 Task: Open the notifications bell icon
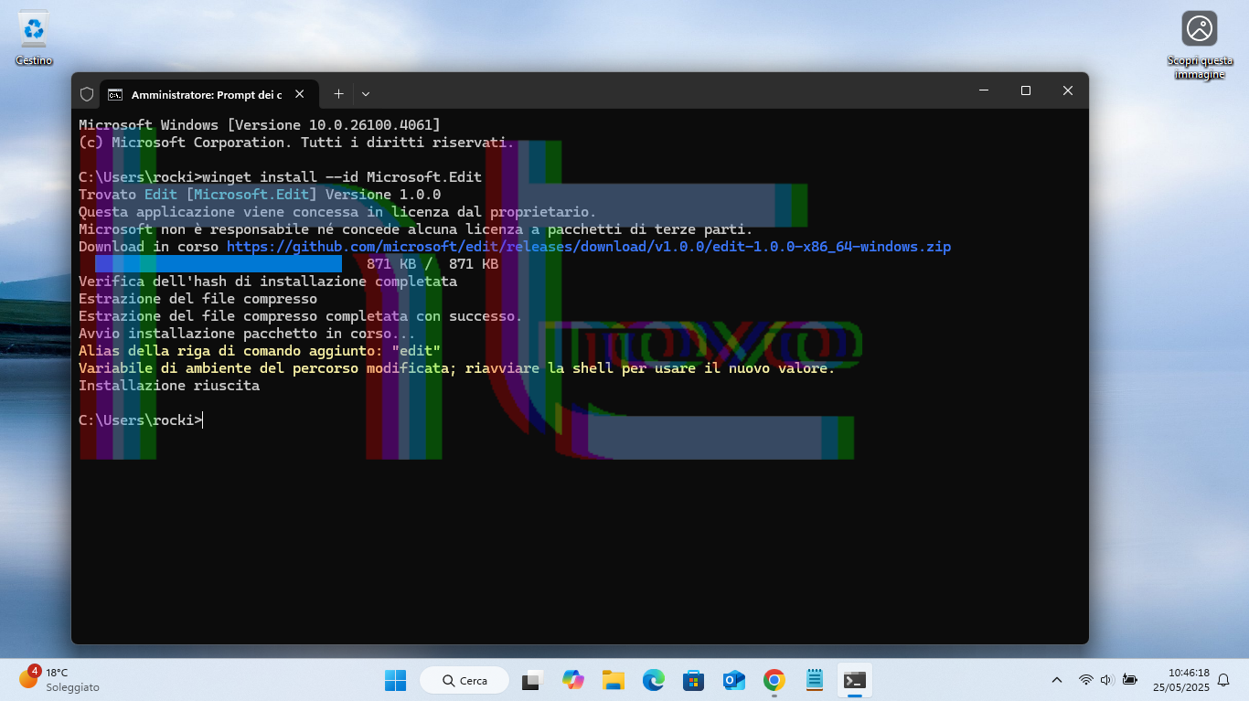coord(1223,680)
